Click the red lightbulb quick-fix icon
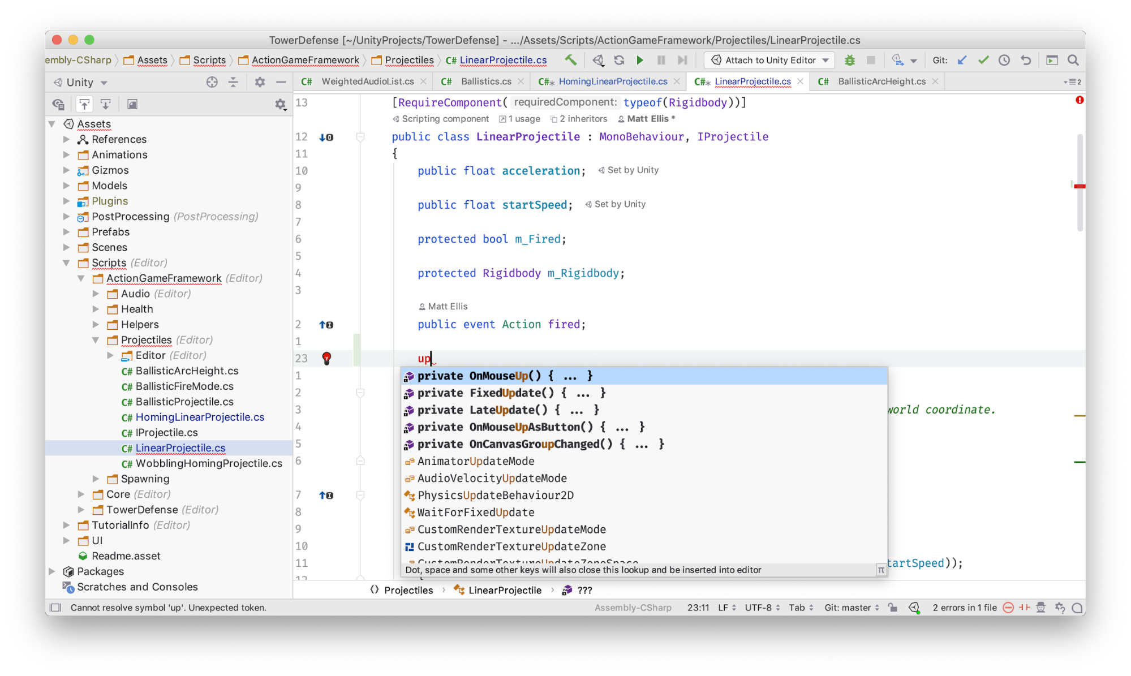The image size is (1131, 676). click(x=326, y=358)
